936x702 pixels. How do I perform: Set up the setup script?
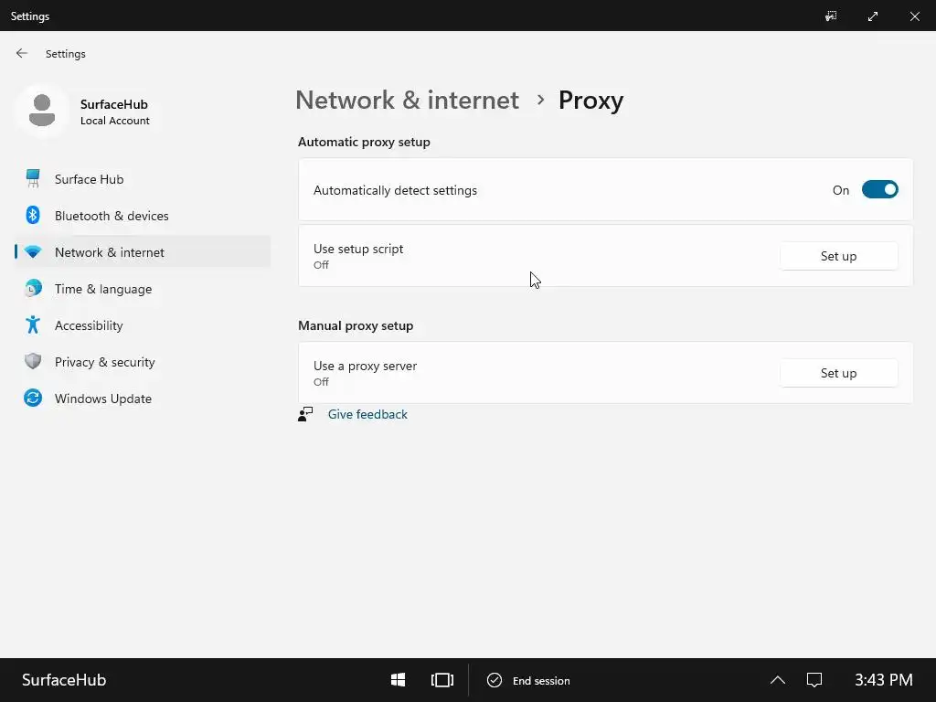(x=838, y=256)
